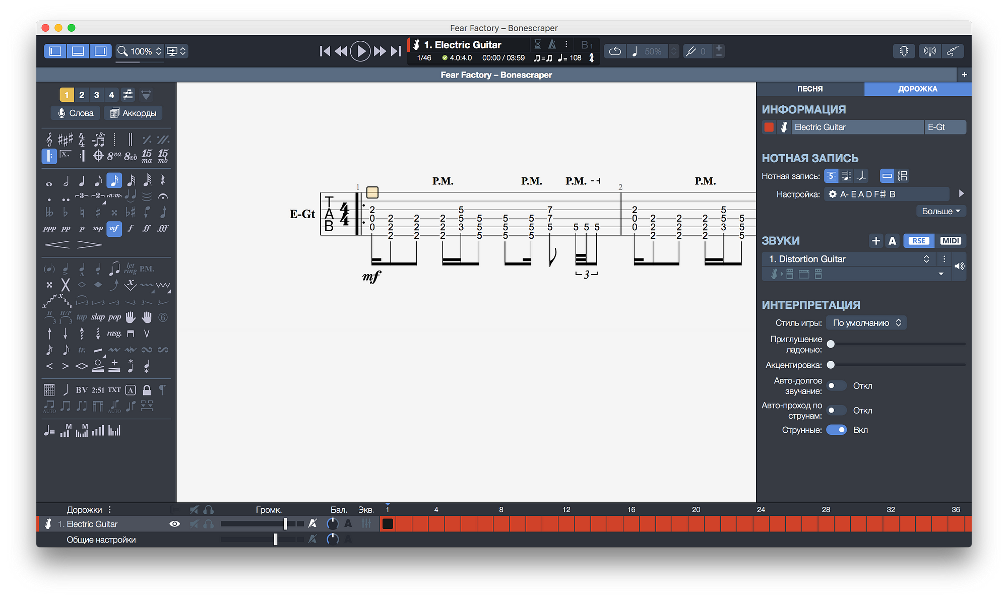1008x599 pixels.
Task: Edit the E-Gt short name field
Action: coord(946,127)
